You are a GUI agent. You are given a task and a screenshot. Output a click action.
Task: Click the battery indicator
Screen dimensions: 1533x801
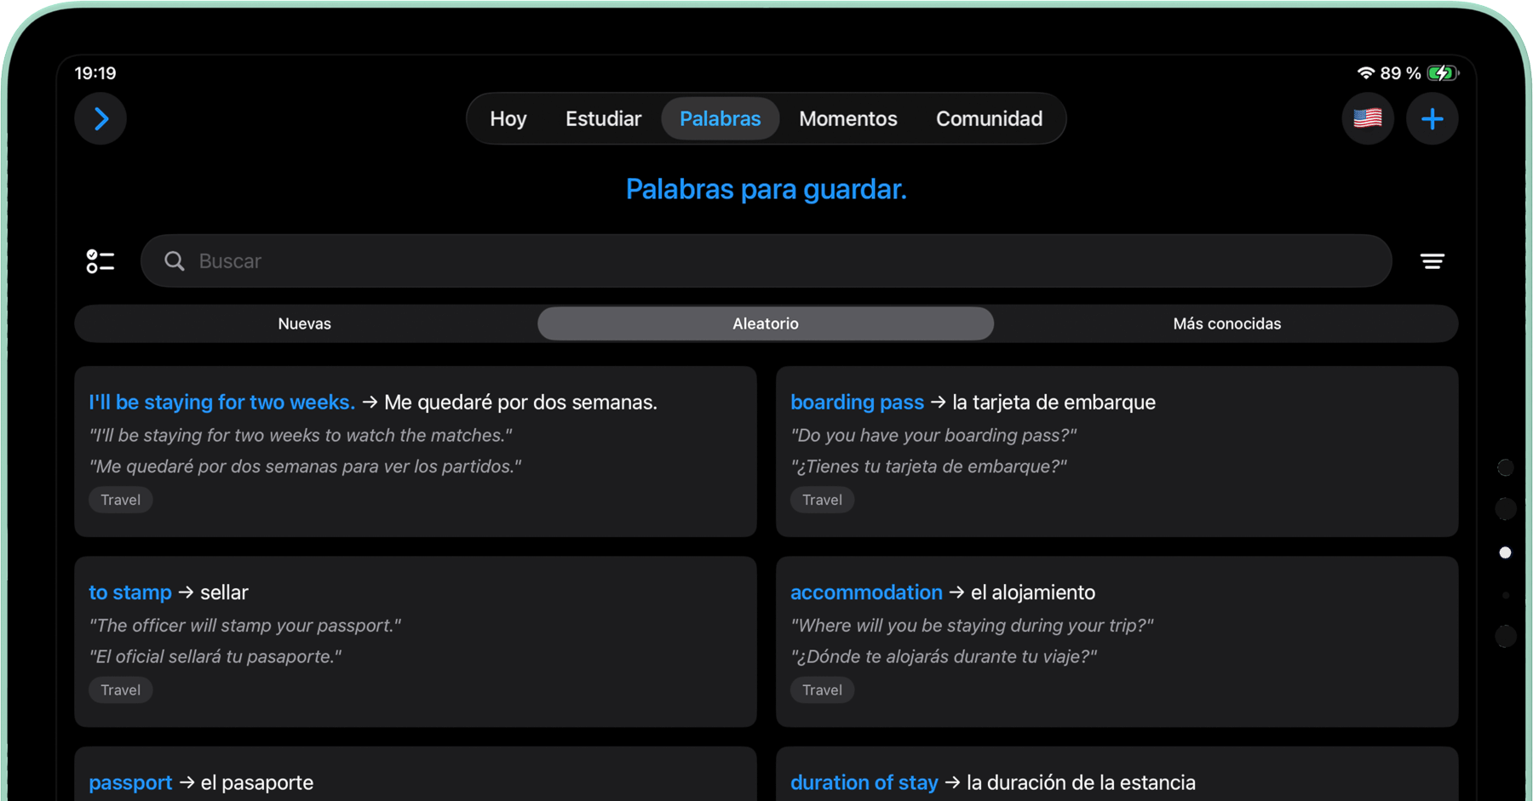pyautogui.click(x=1440, y=72)
